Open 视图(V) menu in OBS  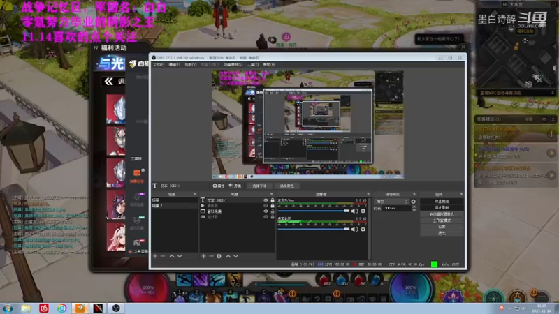[x=190, y=64]
